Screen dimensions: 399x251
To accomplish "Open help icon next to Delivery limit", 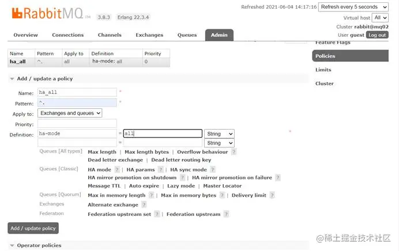I will pyautogui.click(x=272, y=195).
